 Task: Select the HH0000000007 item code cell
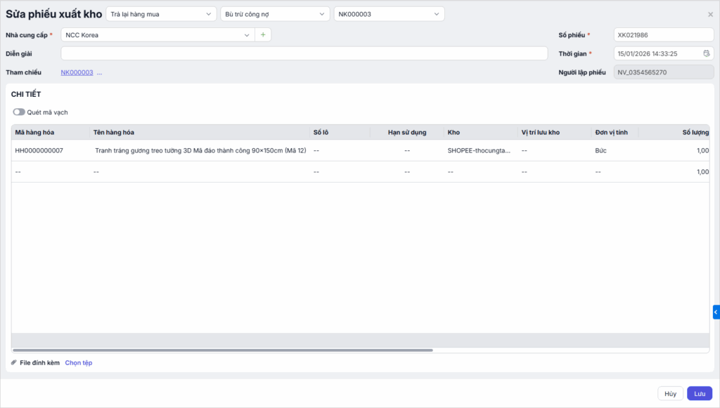point(51,150)
